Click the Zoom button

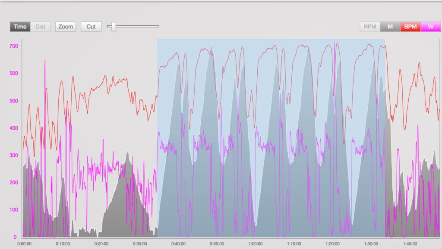(x=66, y=27)
